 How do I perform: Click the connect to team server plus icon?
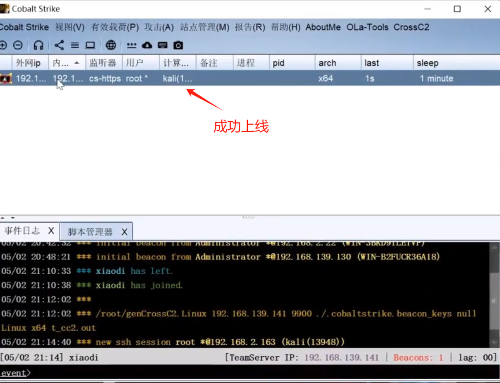3,45
